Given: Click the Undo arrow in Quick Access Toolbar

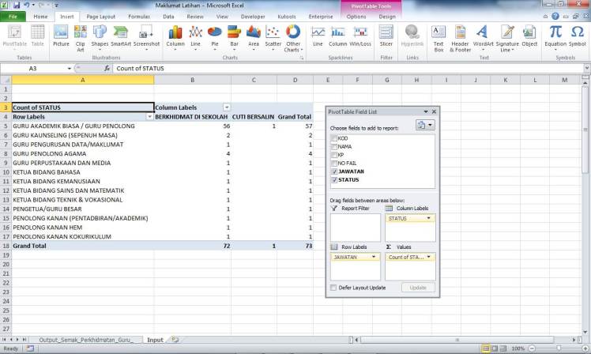Looking at the screenshot, I should (27, 6).
